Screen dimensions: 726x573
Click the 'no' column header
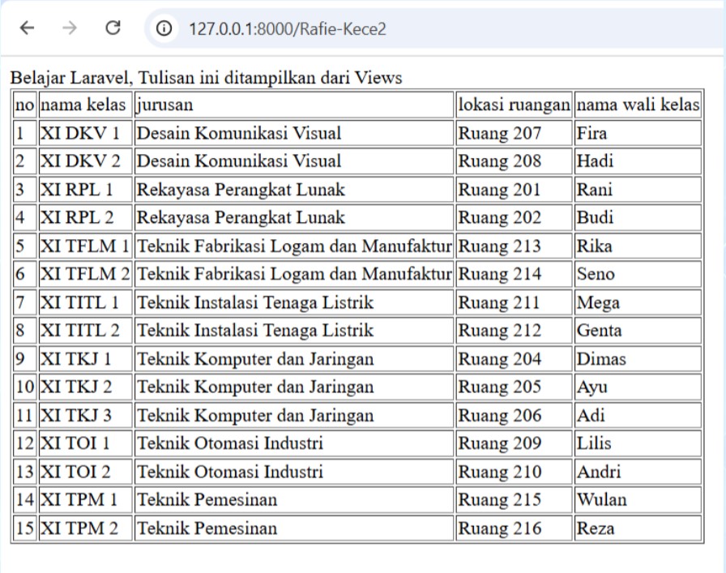point(24,105)
